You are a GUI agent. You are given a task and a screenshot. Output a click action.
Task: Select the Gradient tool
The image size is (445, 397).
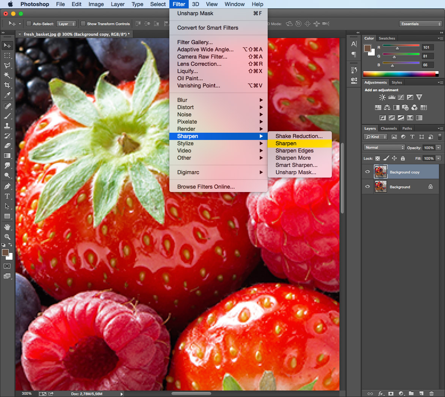click(7, 156)
